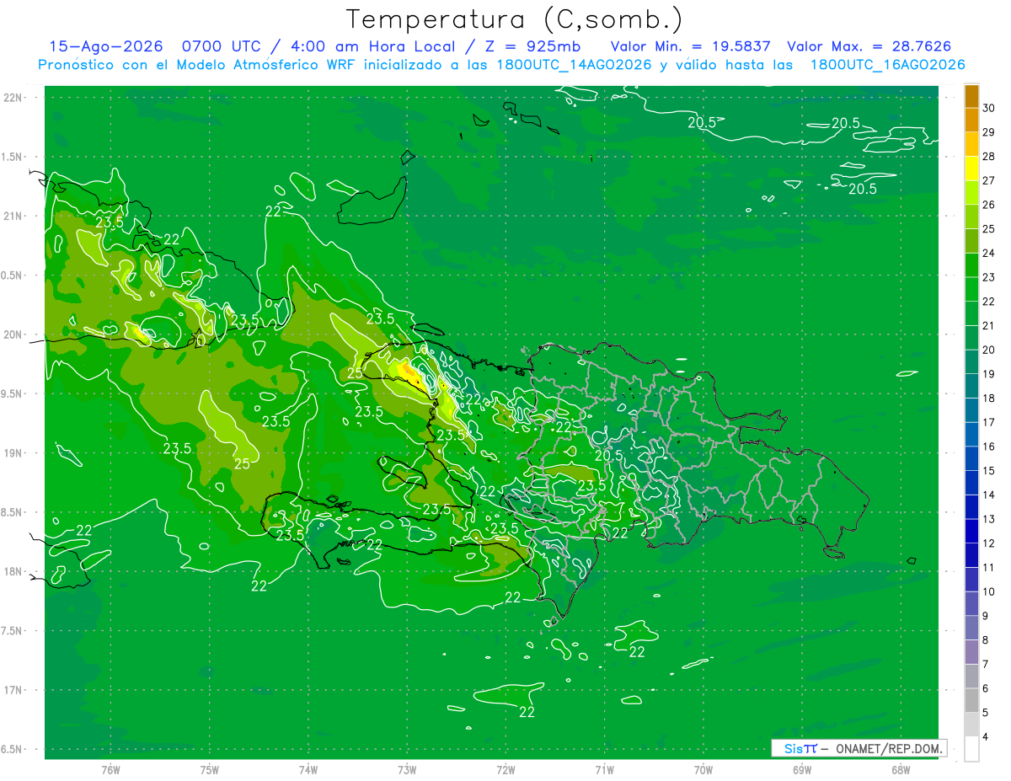
Task: Pick the orange swatch between 29 and 30
Action: coord(971,120)
